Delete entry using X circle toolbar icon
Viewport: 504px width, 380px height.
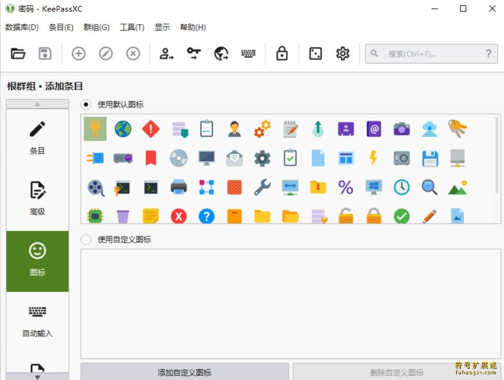pos(133,54)
